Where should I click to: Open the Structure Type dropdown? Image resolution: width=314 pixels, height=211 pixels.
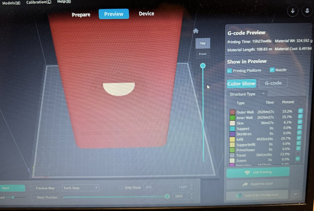click(x=247, y=94)
